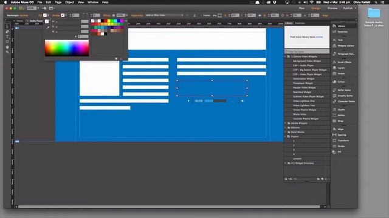Open the Stroke colour dropdown arrow
Viewport: 389px width, 218px height.
coord(66,15)
